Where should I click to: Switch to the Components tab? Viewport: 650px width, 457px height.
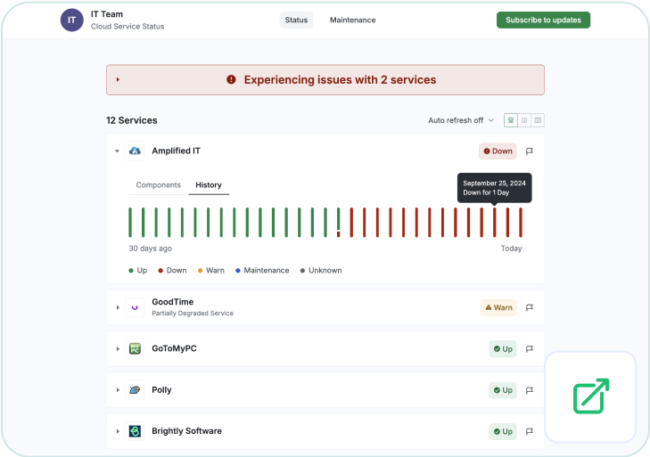coord(159,184)
